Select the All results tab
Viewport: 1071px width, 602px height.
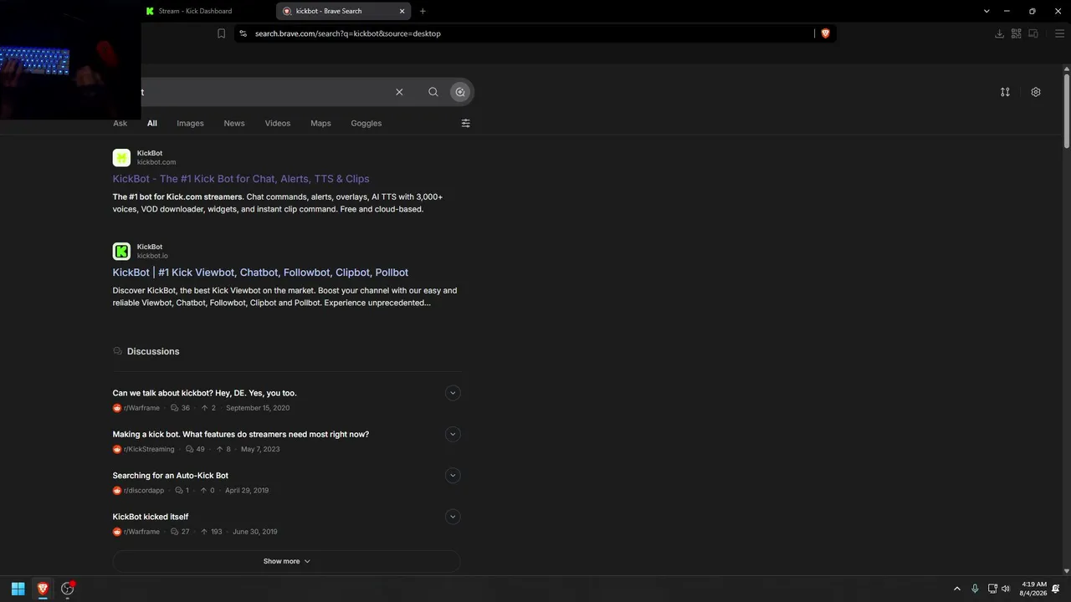pyautogui.click(x=152, y=123)
